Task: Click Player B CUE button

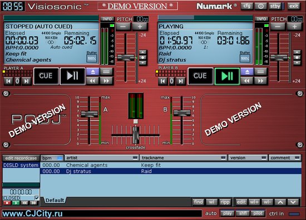Action: (200, 76)
